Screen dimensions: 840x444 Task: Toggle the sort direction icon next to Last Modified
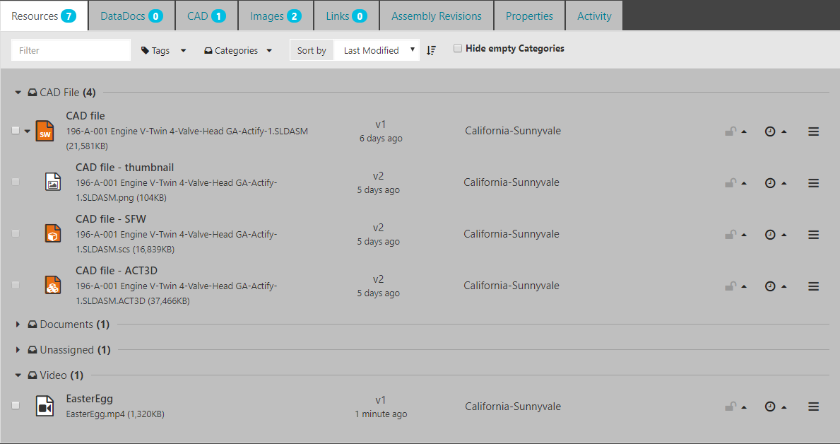pos(431,50)
